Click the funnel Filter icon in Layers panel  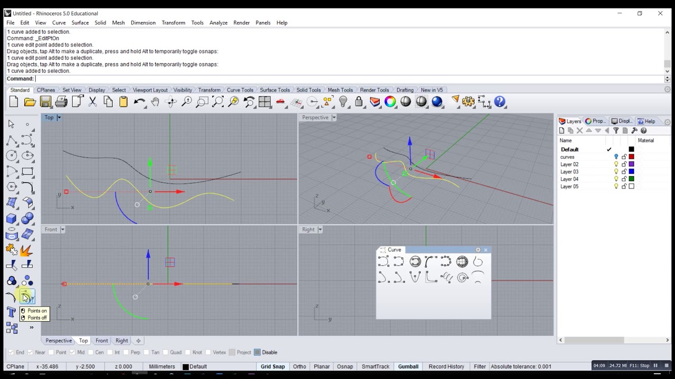point(615,131)
